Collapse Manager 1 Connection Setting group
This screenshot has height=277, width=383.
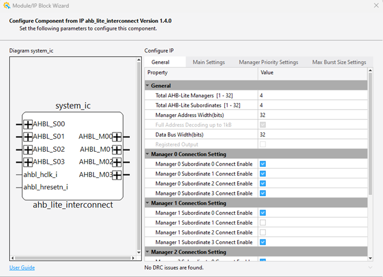148,203
